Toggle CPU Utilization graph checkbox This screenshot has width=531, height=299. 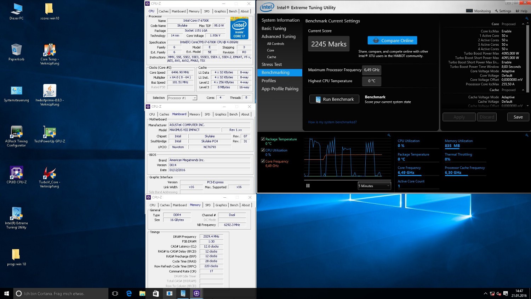263,150
